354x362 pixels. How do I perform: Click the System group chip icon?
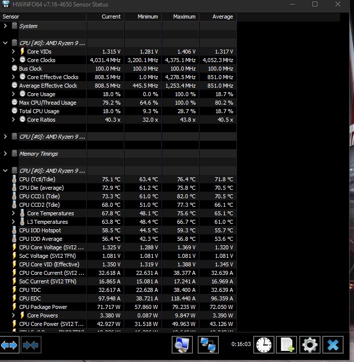click(15, 26)
